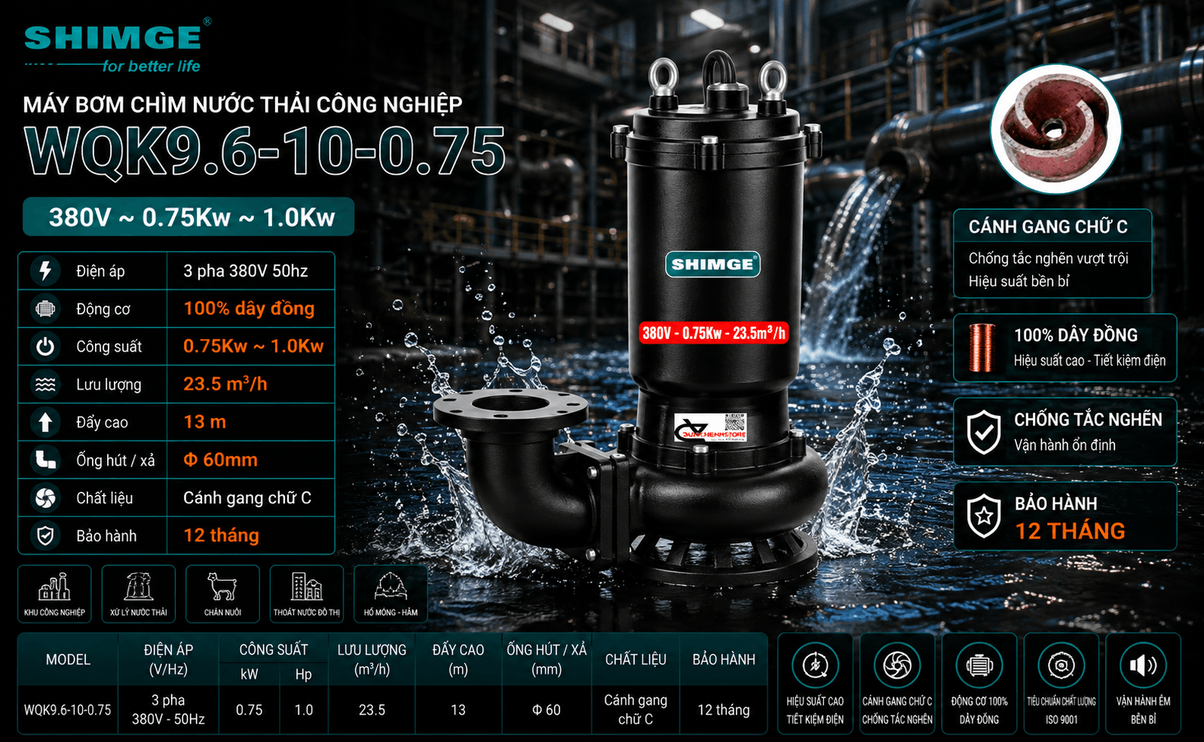Select the waves icon next to Lưu lượng
1204x742 pixels.
click(45, 384)
